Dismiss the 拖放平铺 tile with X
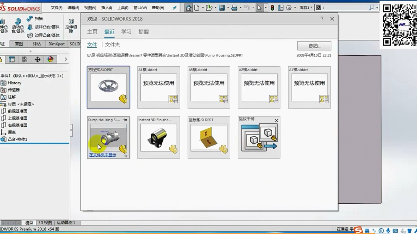Image resolution: width=417 pixels, height=234 pixels. [x=277, y=120]
